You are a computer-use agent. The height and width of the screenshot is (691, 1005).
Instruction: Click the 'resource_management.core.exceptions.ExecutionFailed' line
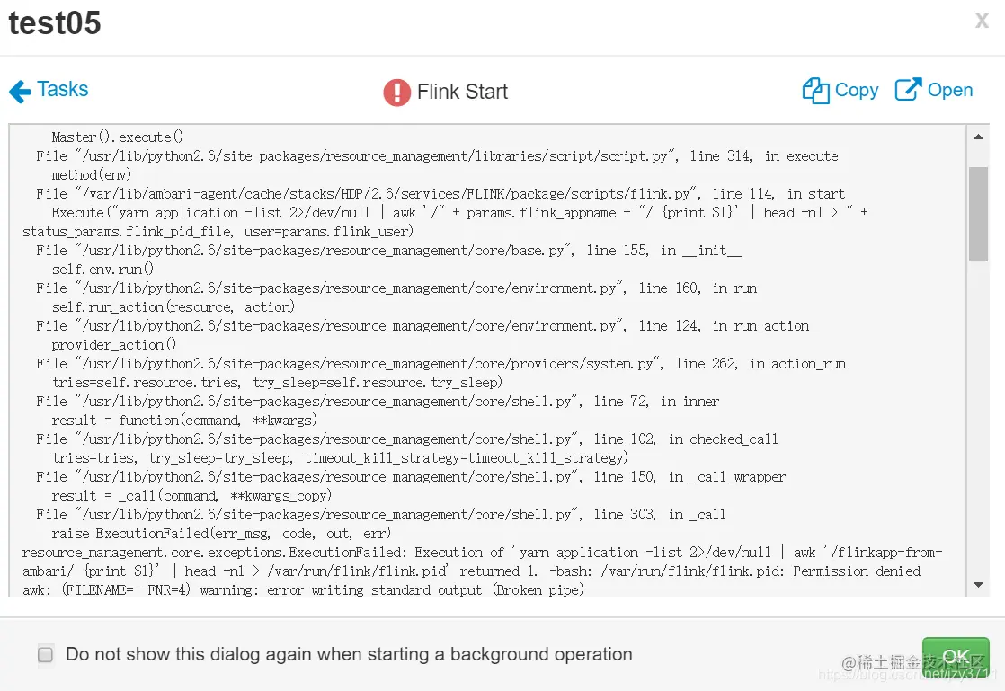click(x=483, y=553)
